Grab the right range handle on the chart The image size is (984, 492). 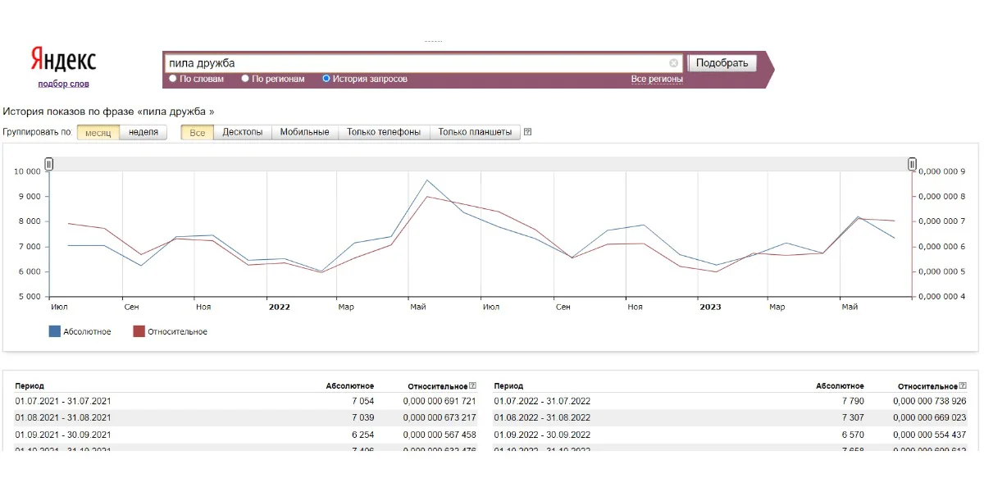click(x=912, y=164)
